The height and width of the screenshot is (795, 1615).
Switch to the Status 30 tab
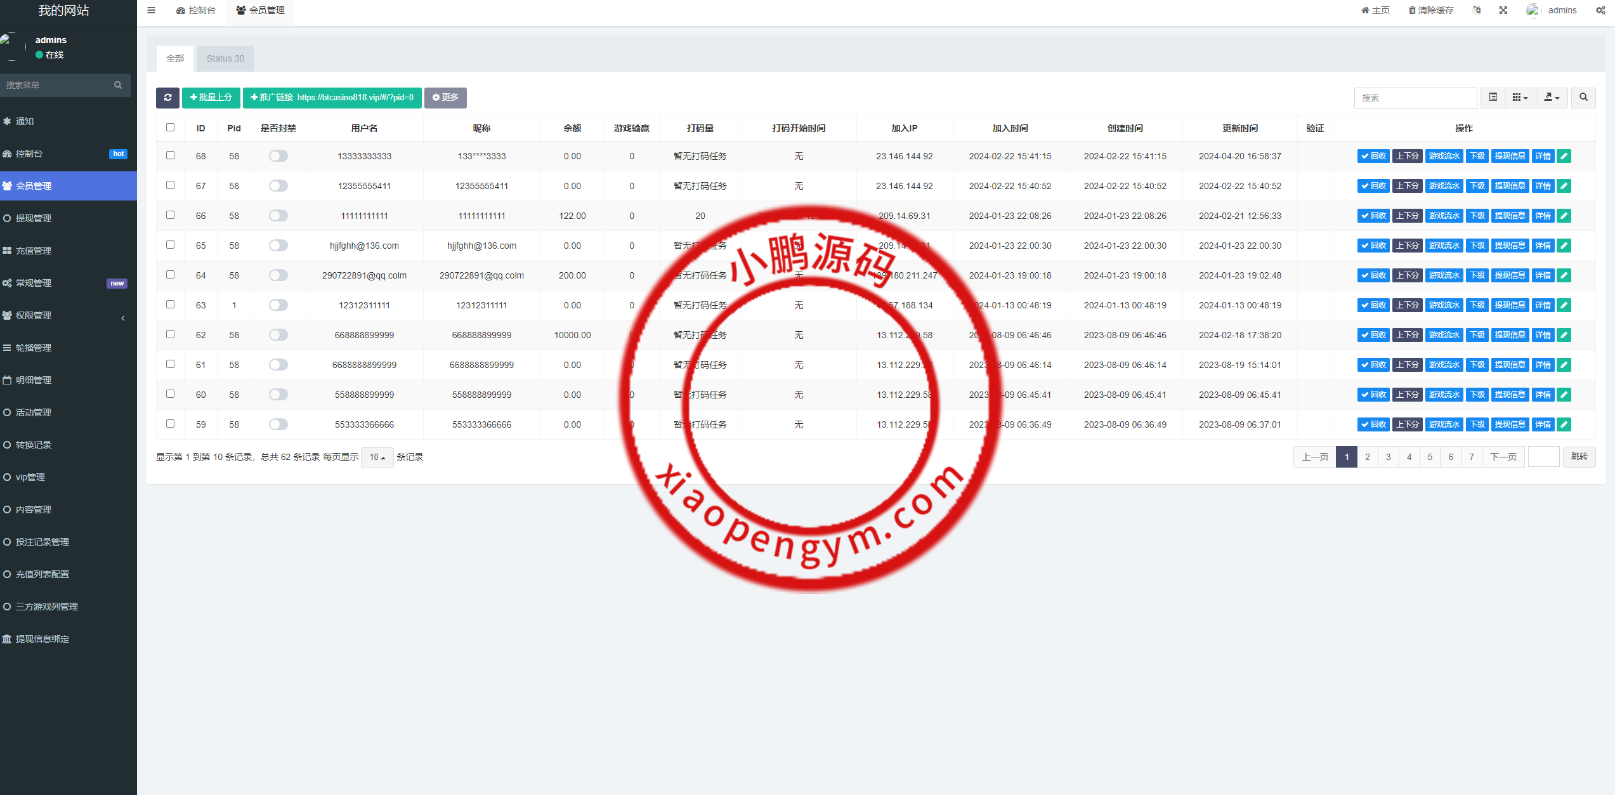tap(225, 58)
